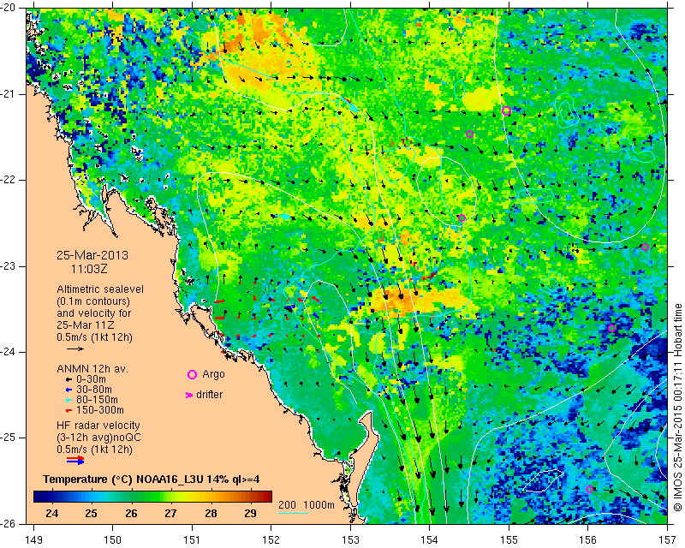Click the '150-300m' depth label

click(x=99, y=410)
